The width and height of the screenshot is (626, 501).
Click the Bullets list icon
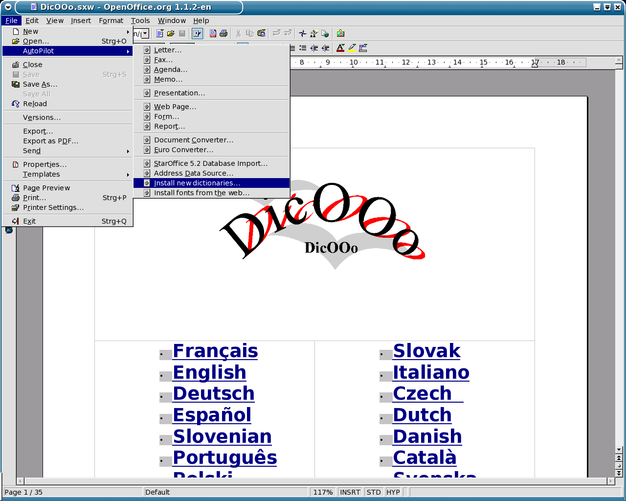coord(303,48)
